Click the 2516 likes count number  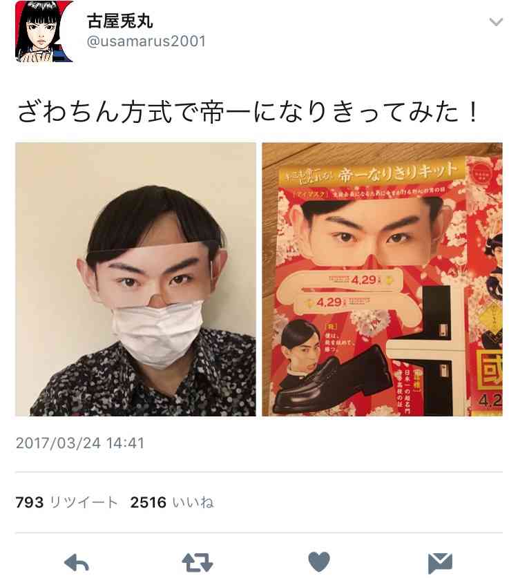pos(148,502)
